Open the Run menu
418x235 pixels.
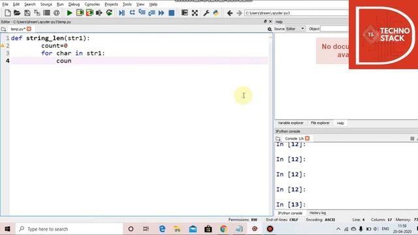(60, 5)
